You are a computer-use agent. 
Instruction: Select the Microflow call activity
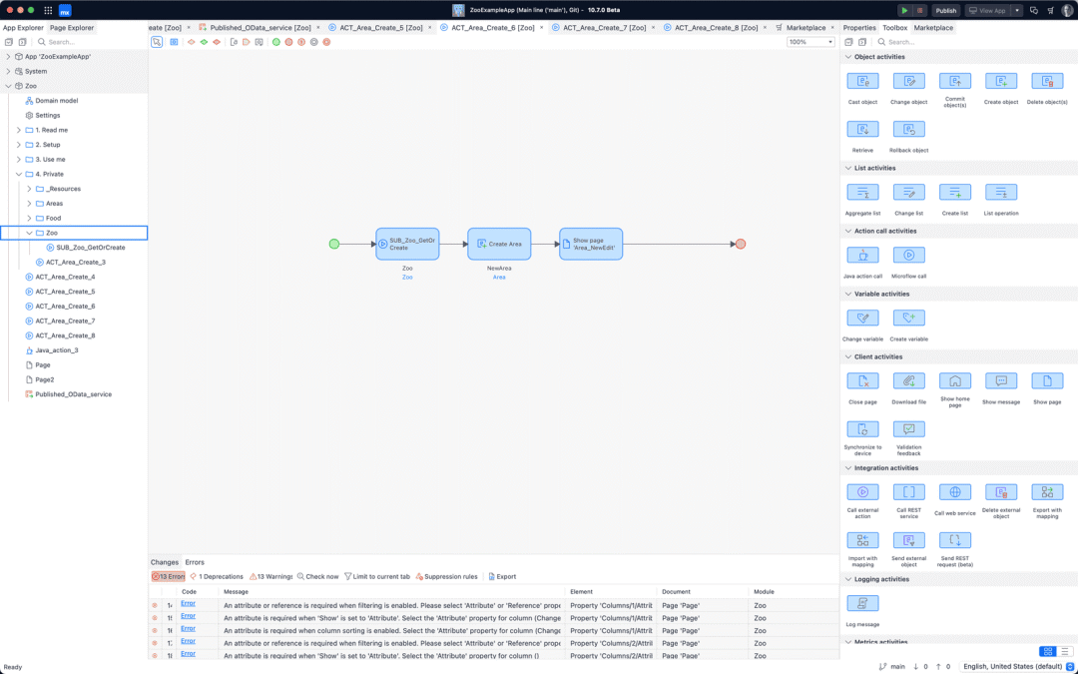click(x=908, y=255)
